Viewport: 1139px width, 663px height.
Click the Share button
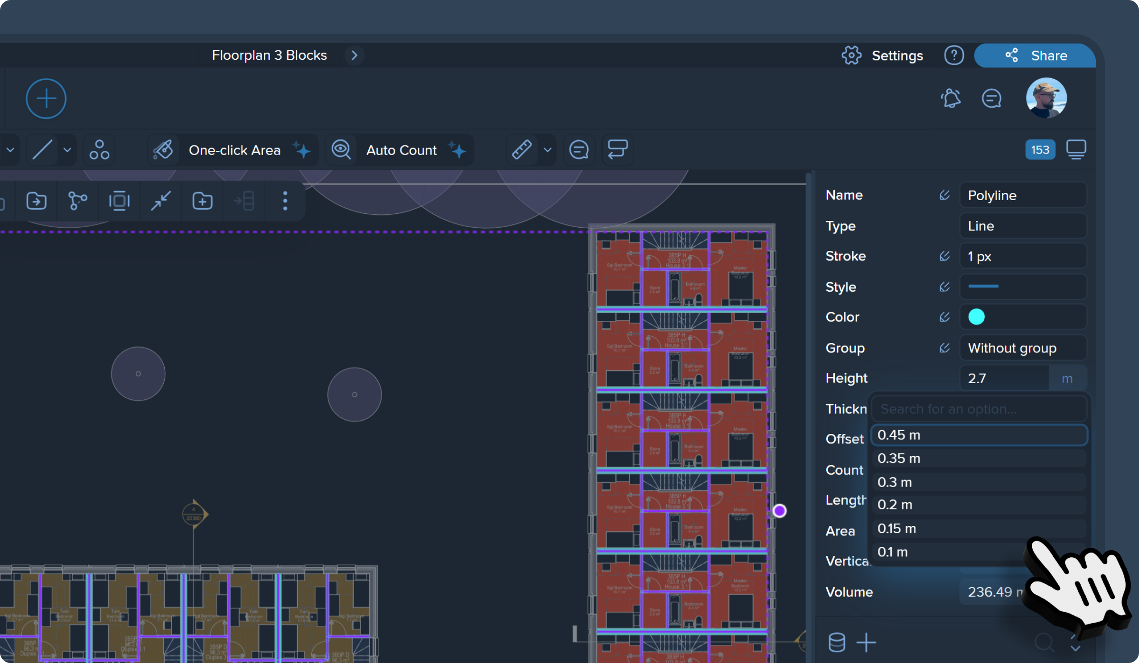[1035, 55]
